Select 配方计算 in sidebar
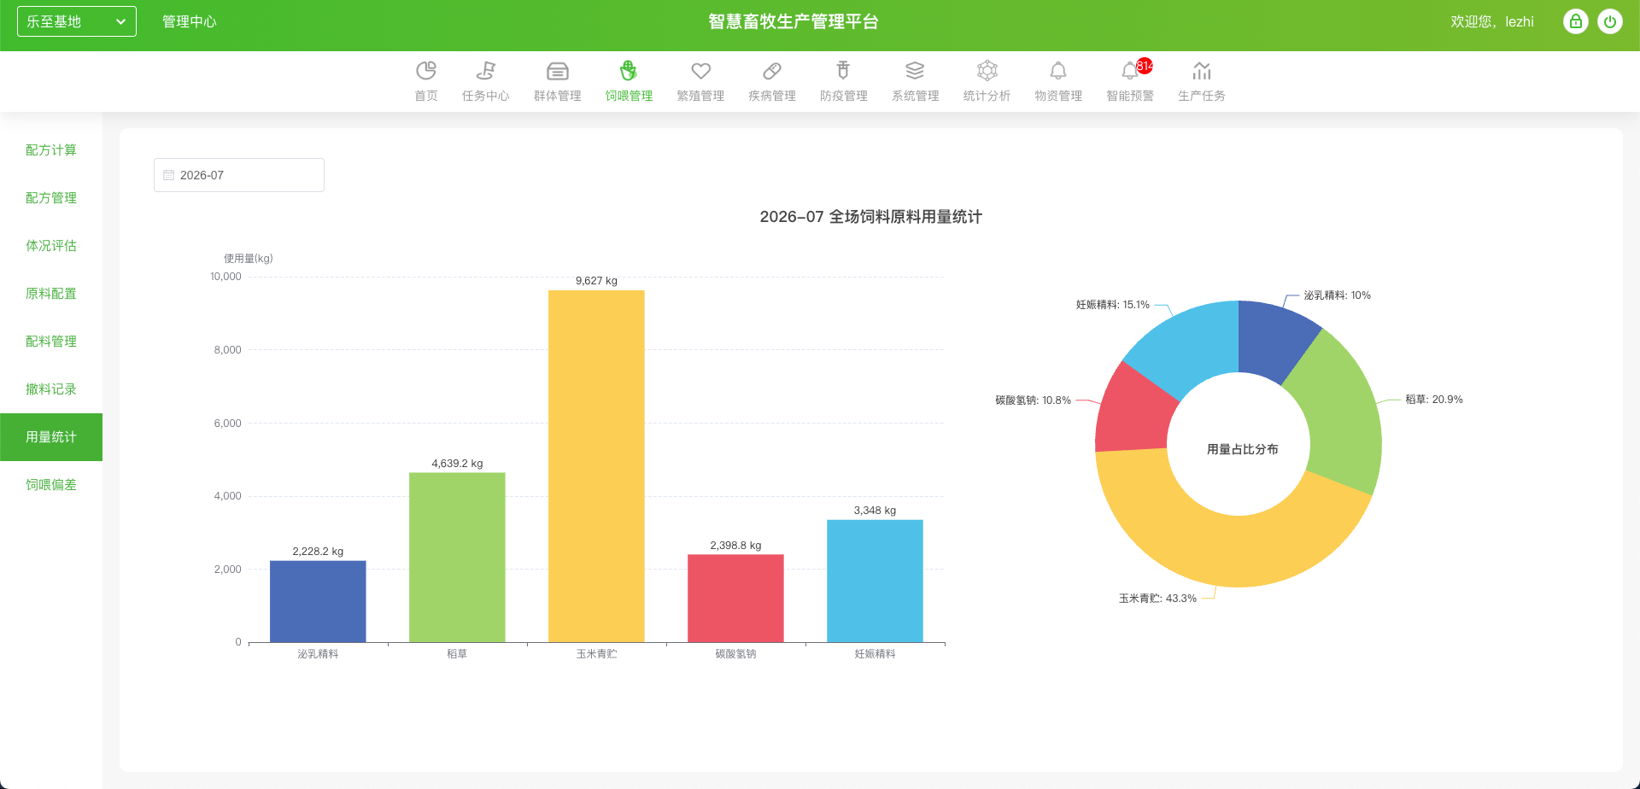Screen dimensions: 1640x789 51,150
